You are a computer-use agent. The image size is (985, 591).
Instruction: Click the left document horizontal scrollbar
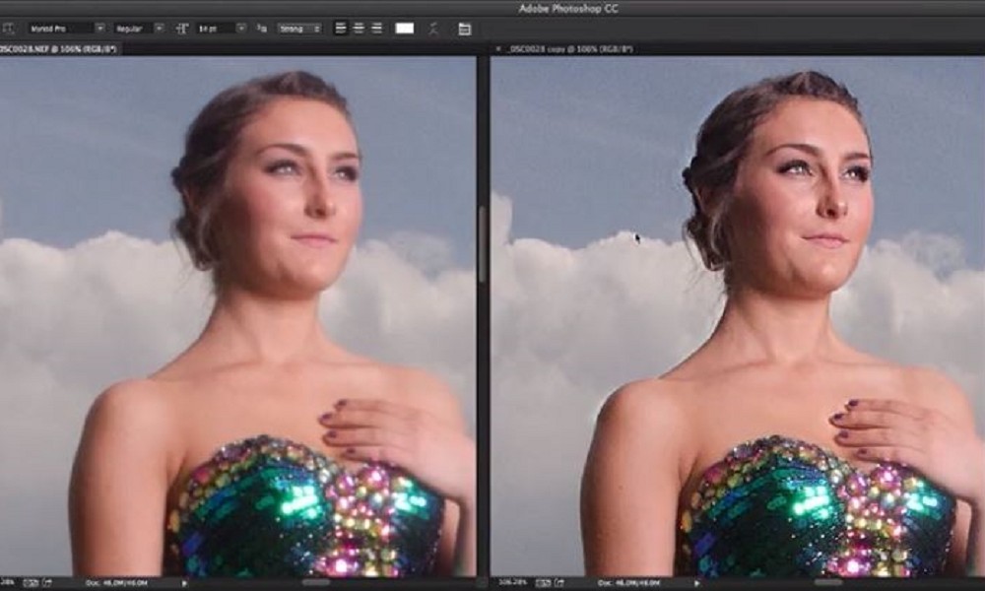pos(315,583)
